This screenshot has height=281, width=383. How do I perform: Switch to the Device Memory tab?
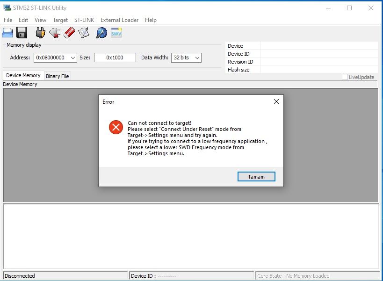click(x=23, y=75)
